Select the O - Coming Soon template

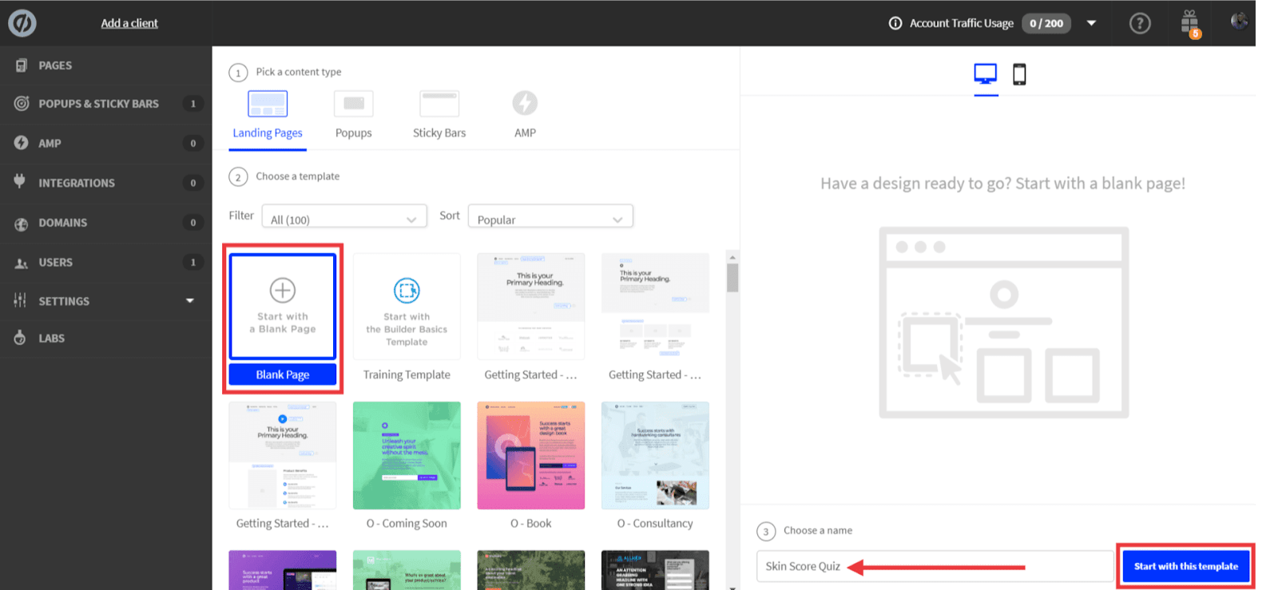click(407, 455)
